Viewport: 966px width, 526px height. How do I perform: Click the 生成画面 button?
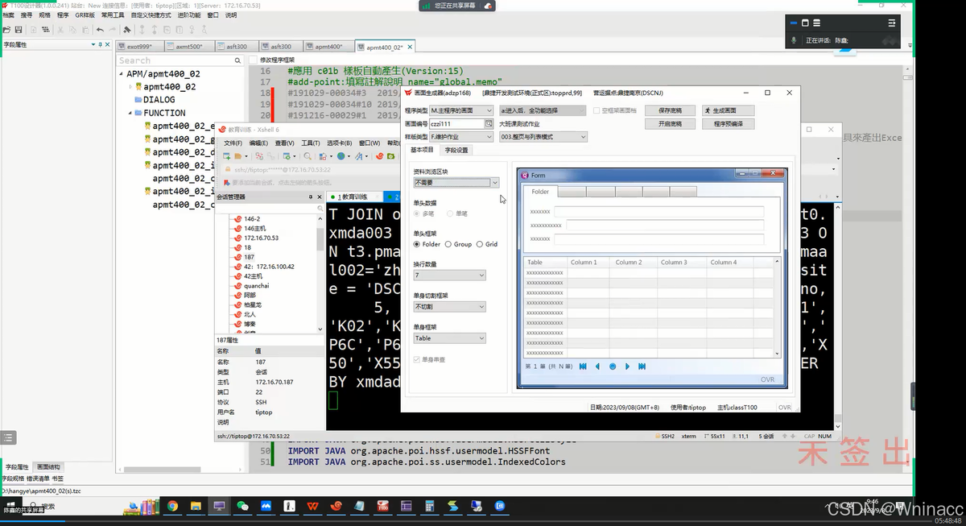coord(728,110)
